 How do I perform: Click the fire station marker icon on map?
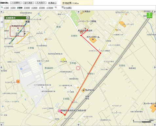point(60,111)
